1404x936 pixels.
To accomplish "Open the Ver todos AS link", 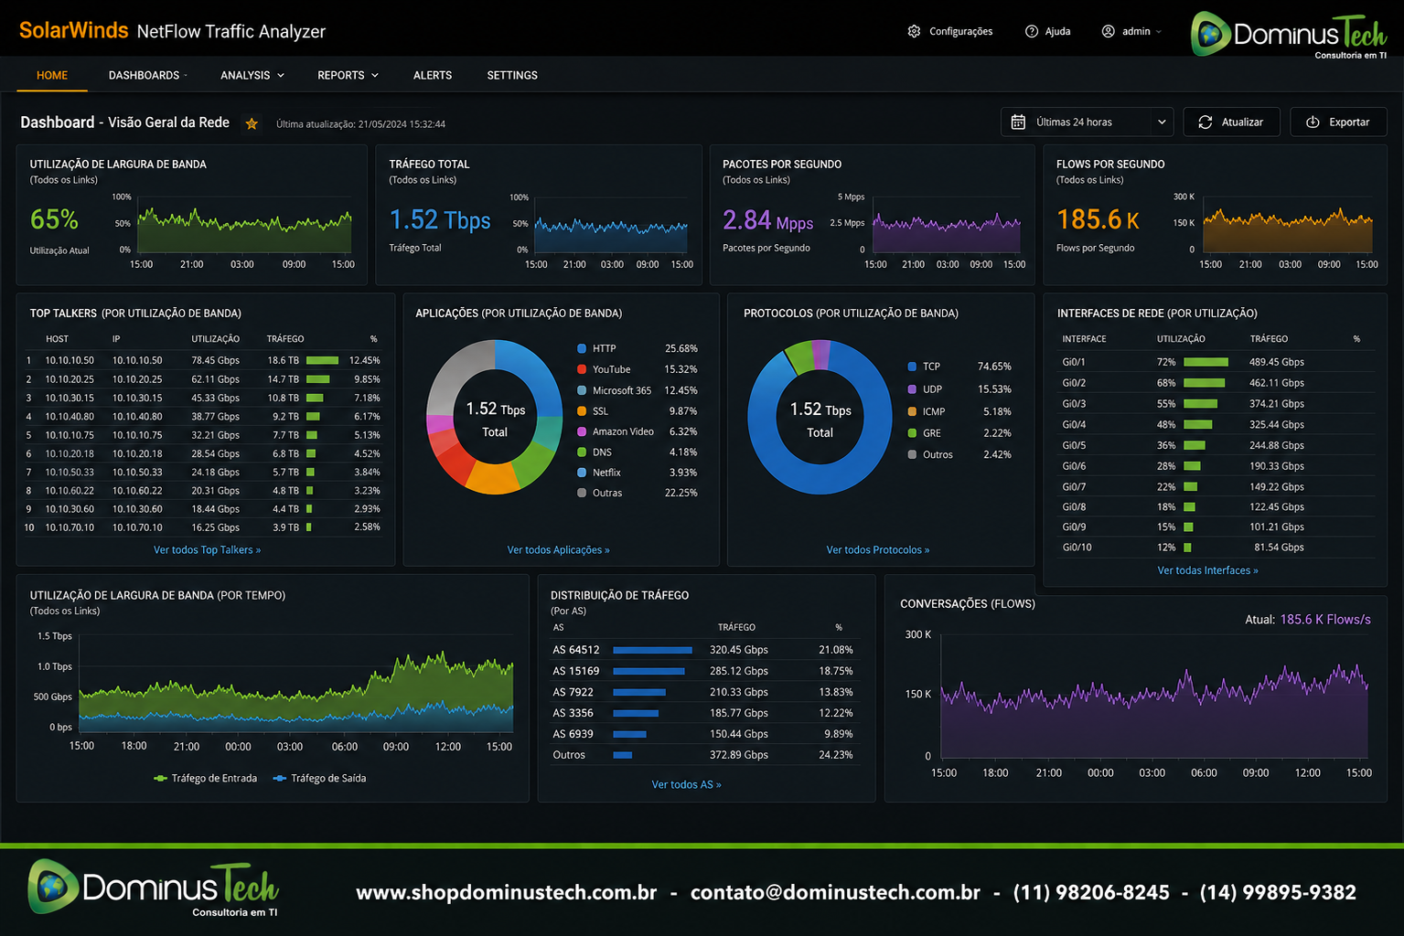I will point(686,784).
